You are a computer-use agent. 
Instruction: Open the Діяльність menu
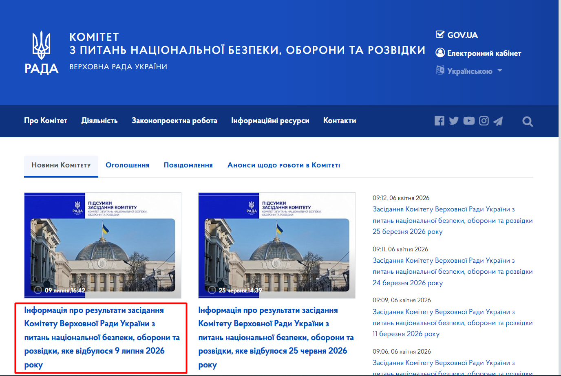point(99,121)
